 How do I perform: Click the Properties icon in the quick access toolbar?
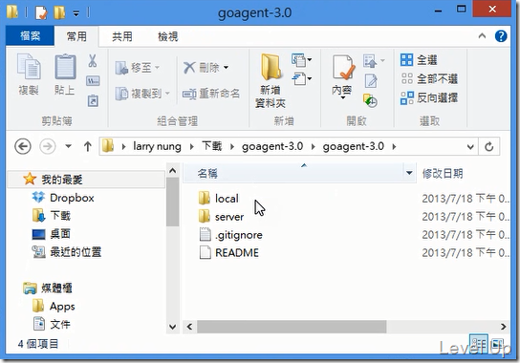(41, 12)
